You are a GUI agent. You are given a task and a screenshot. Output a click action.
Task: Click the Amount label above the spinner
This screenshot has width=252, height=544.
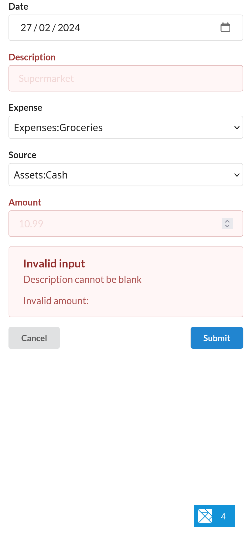click(x=25, y=202)
